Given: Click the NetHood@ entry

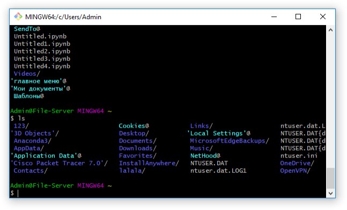Looking at the screenshot, I should [x=205, y=155].
